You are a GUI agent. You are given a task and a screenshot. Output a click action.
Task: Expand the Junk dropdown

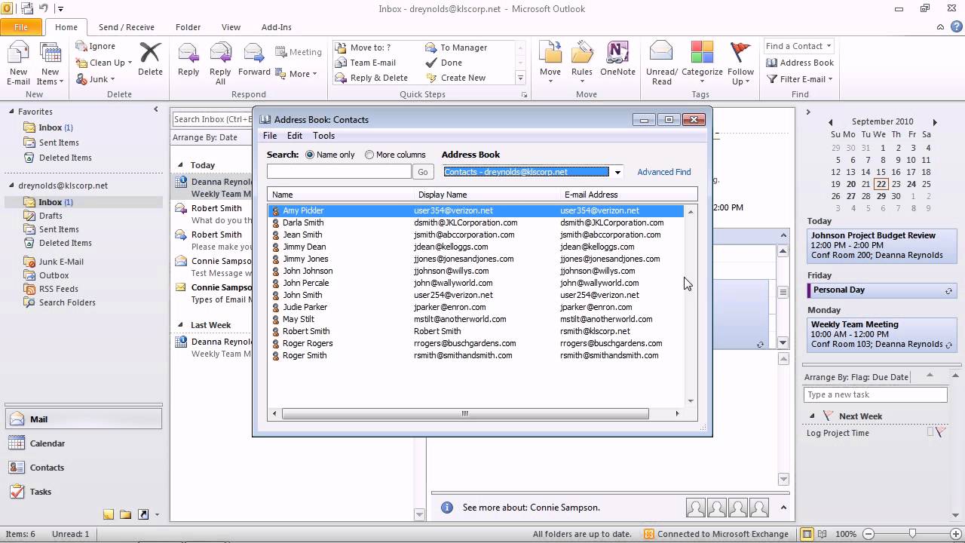(x=112, y=80)
